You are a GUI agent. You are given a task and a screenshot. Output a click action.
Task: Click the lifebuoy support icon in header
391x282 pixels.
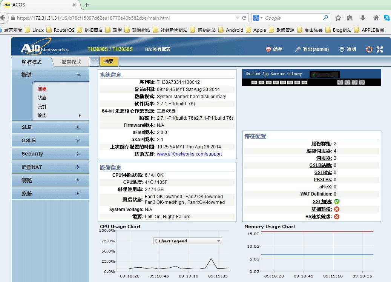pyautogui.click(x=369, y=49)
